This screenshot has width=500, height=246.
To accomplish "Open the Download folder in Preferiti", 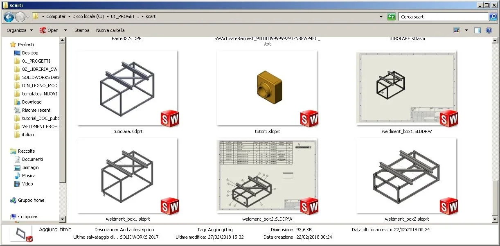I will (32, 102).
